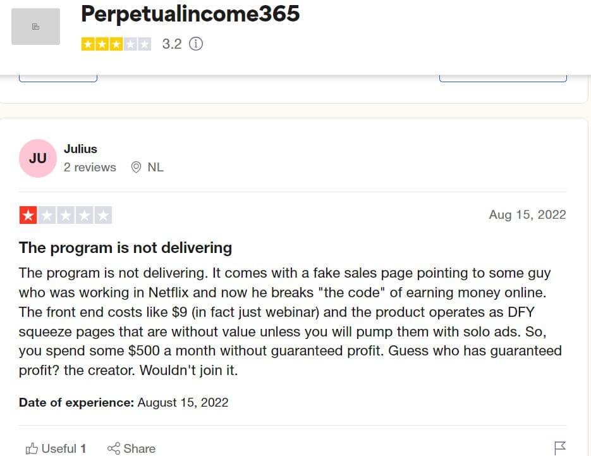Open review title 'The program is not delivering'
The height and width of the screenshot is (456, 591).
click(126, 248)
